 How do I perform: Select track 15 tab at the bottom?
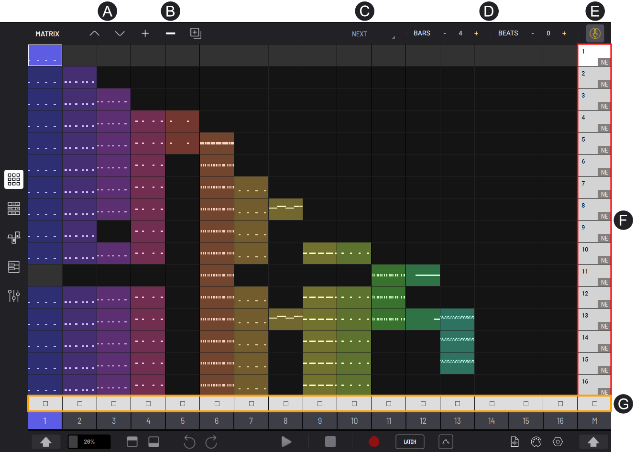point(526,421)
